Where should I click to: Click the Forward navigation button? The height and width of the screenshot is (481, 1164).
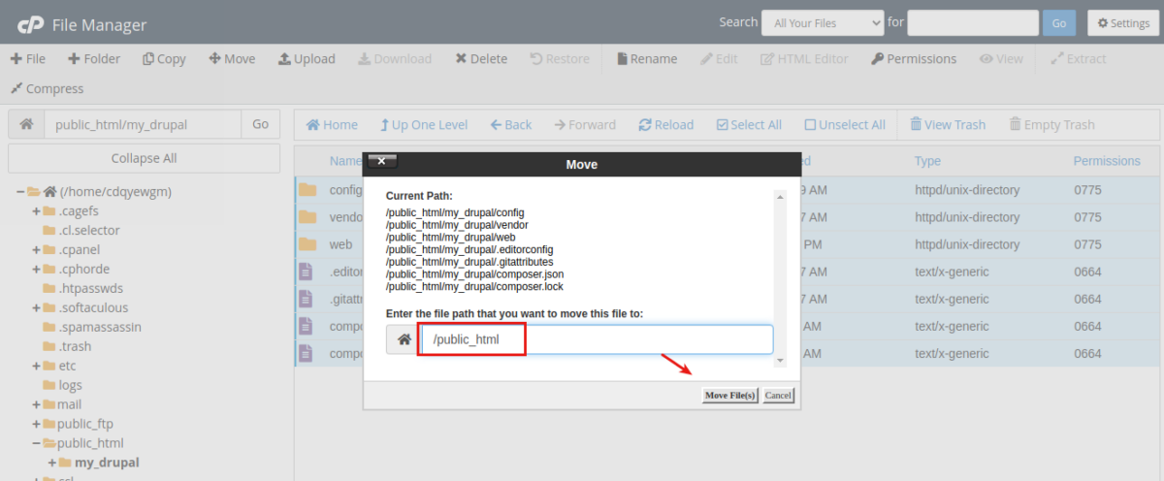[x=585, y=124]
